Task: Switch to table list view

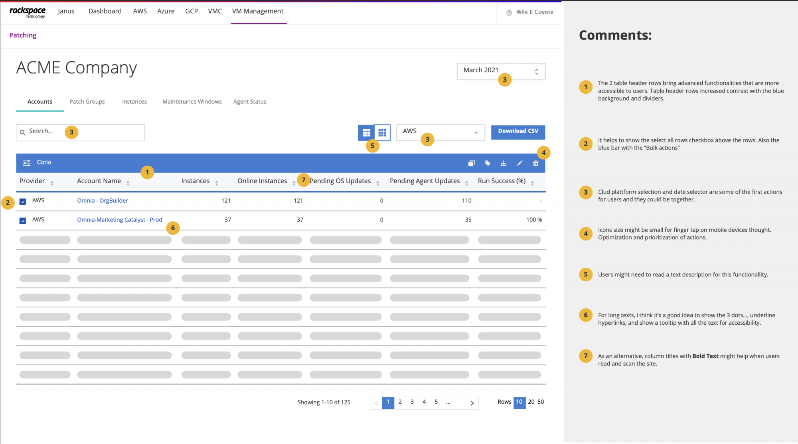Action: click(366, 132)
